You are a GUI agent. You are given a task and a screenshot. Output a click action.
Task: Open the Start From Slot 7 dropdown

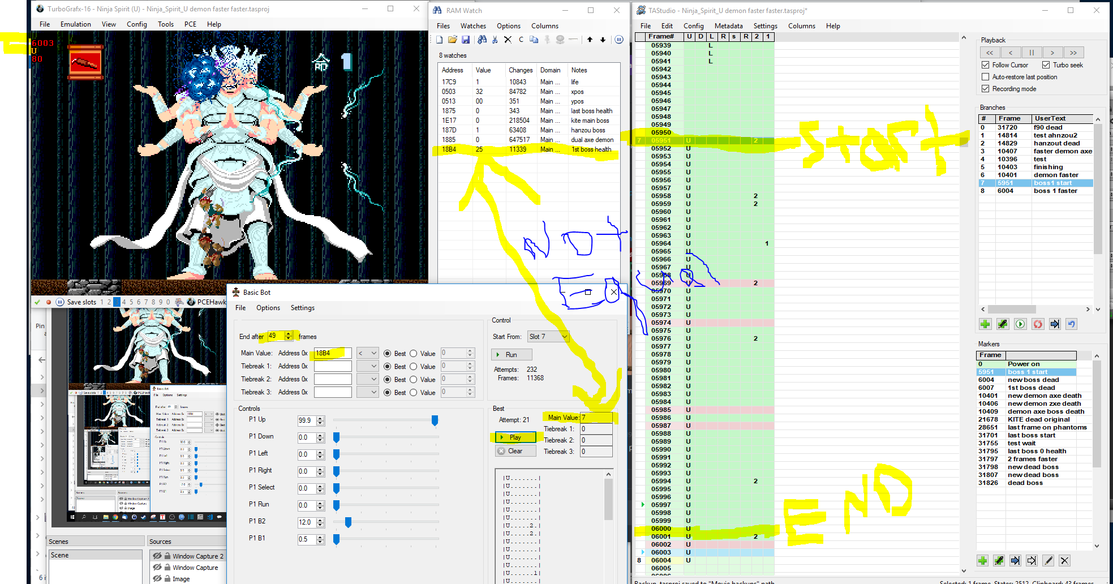[548, 337]
